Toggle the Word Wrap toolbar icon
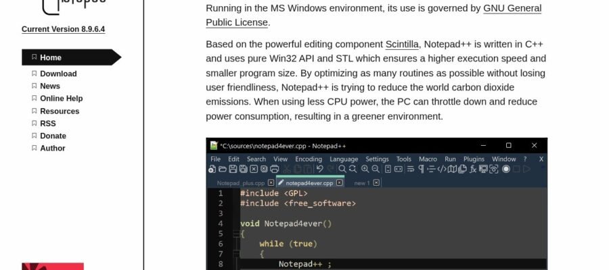609x270 pixels. tap(411, 169)
